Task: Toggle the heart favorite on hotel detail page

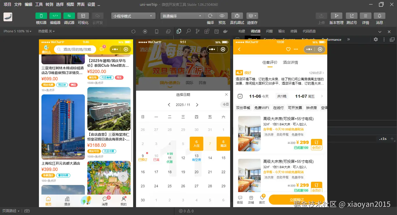Action: click(288, 49)
